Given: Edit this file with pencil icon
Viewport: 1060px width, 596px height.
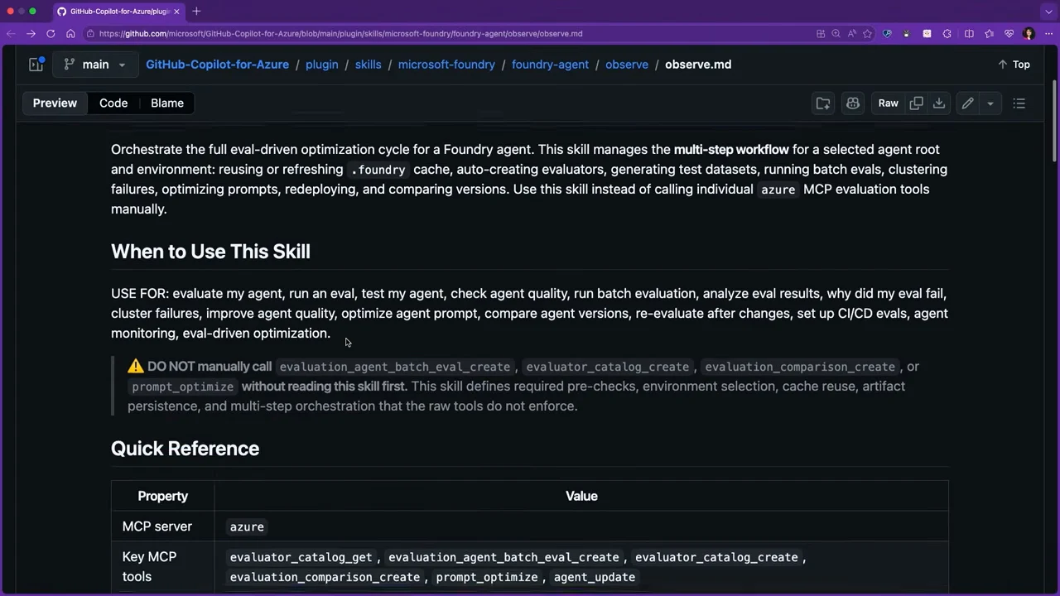Looking at the screenshot, I should pyautogui.click(x=967, y=103).
